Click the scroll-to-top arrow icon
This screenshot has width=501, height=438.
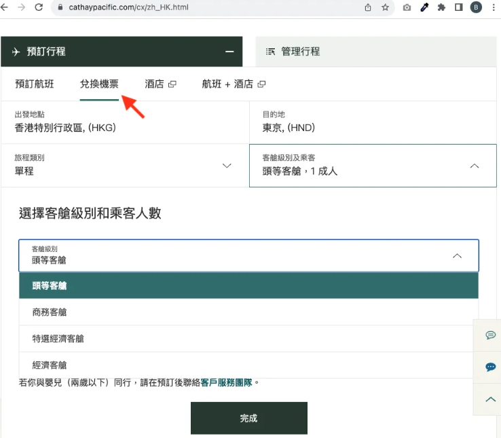[x=490, y=399]
